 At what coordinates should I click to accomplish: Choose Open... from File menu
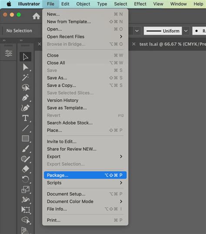(85, 29)
